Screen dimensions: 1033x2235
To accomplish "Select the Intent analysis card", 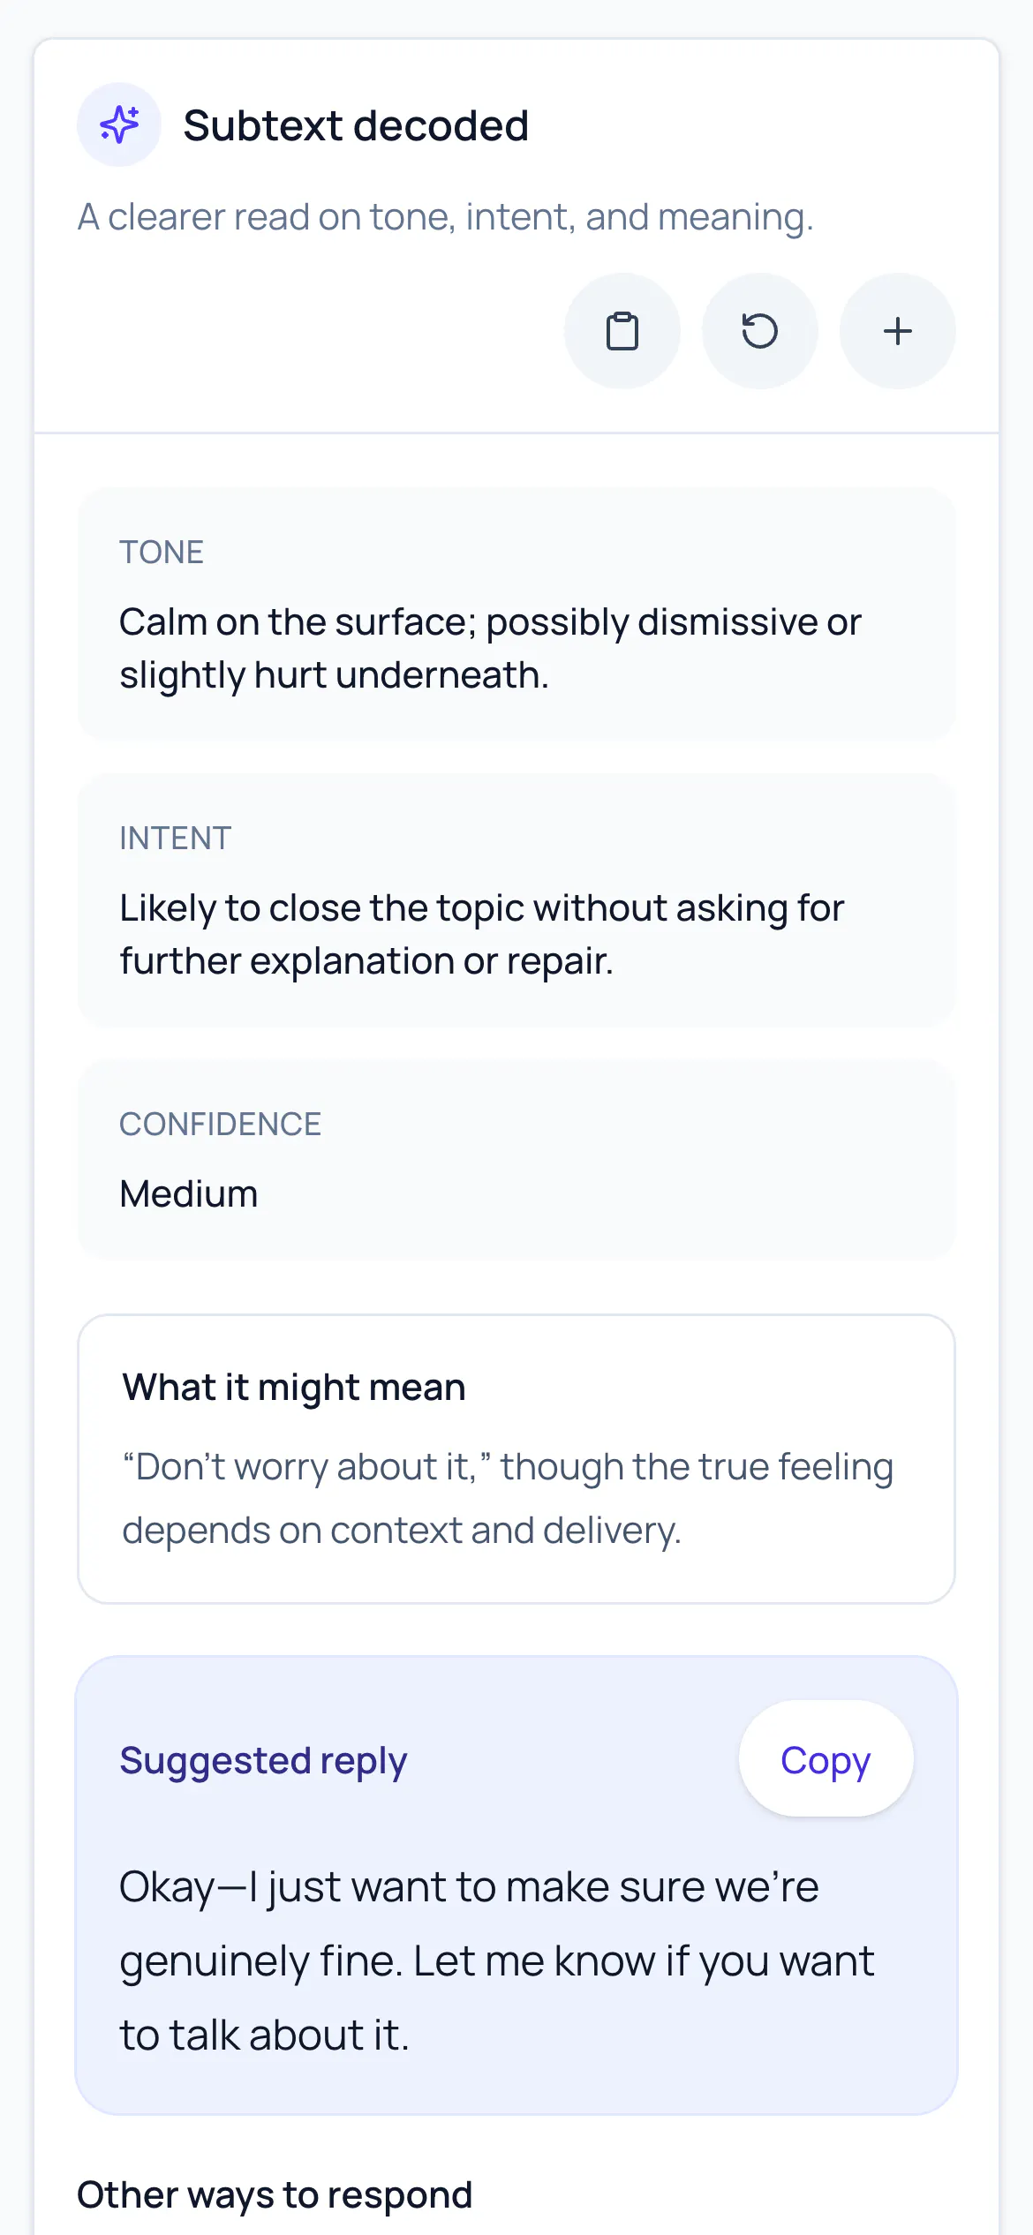I will point(516,899).
